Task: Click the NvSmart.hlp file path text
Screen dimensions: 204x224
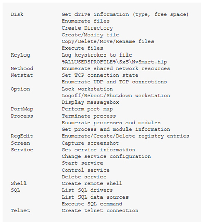Action: pyautogui.click(x=114, y=62)
